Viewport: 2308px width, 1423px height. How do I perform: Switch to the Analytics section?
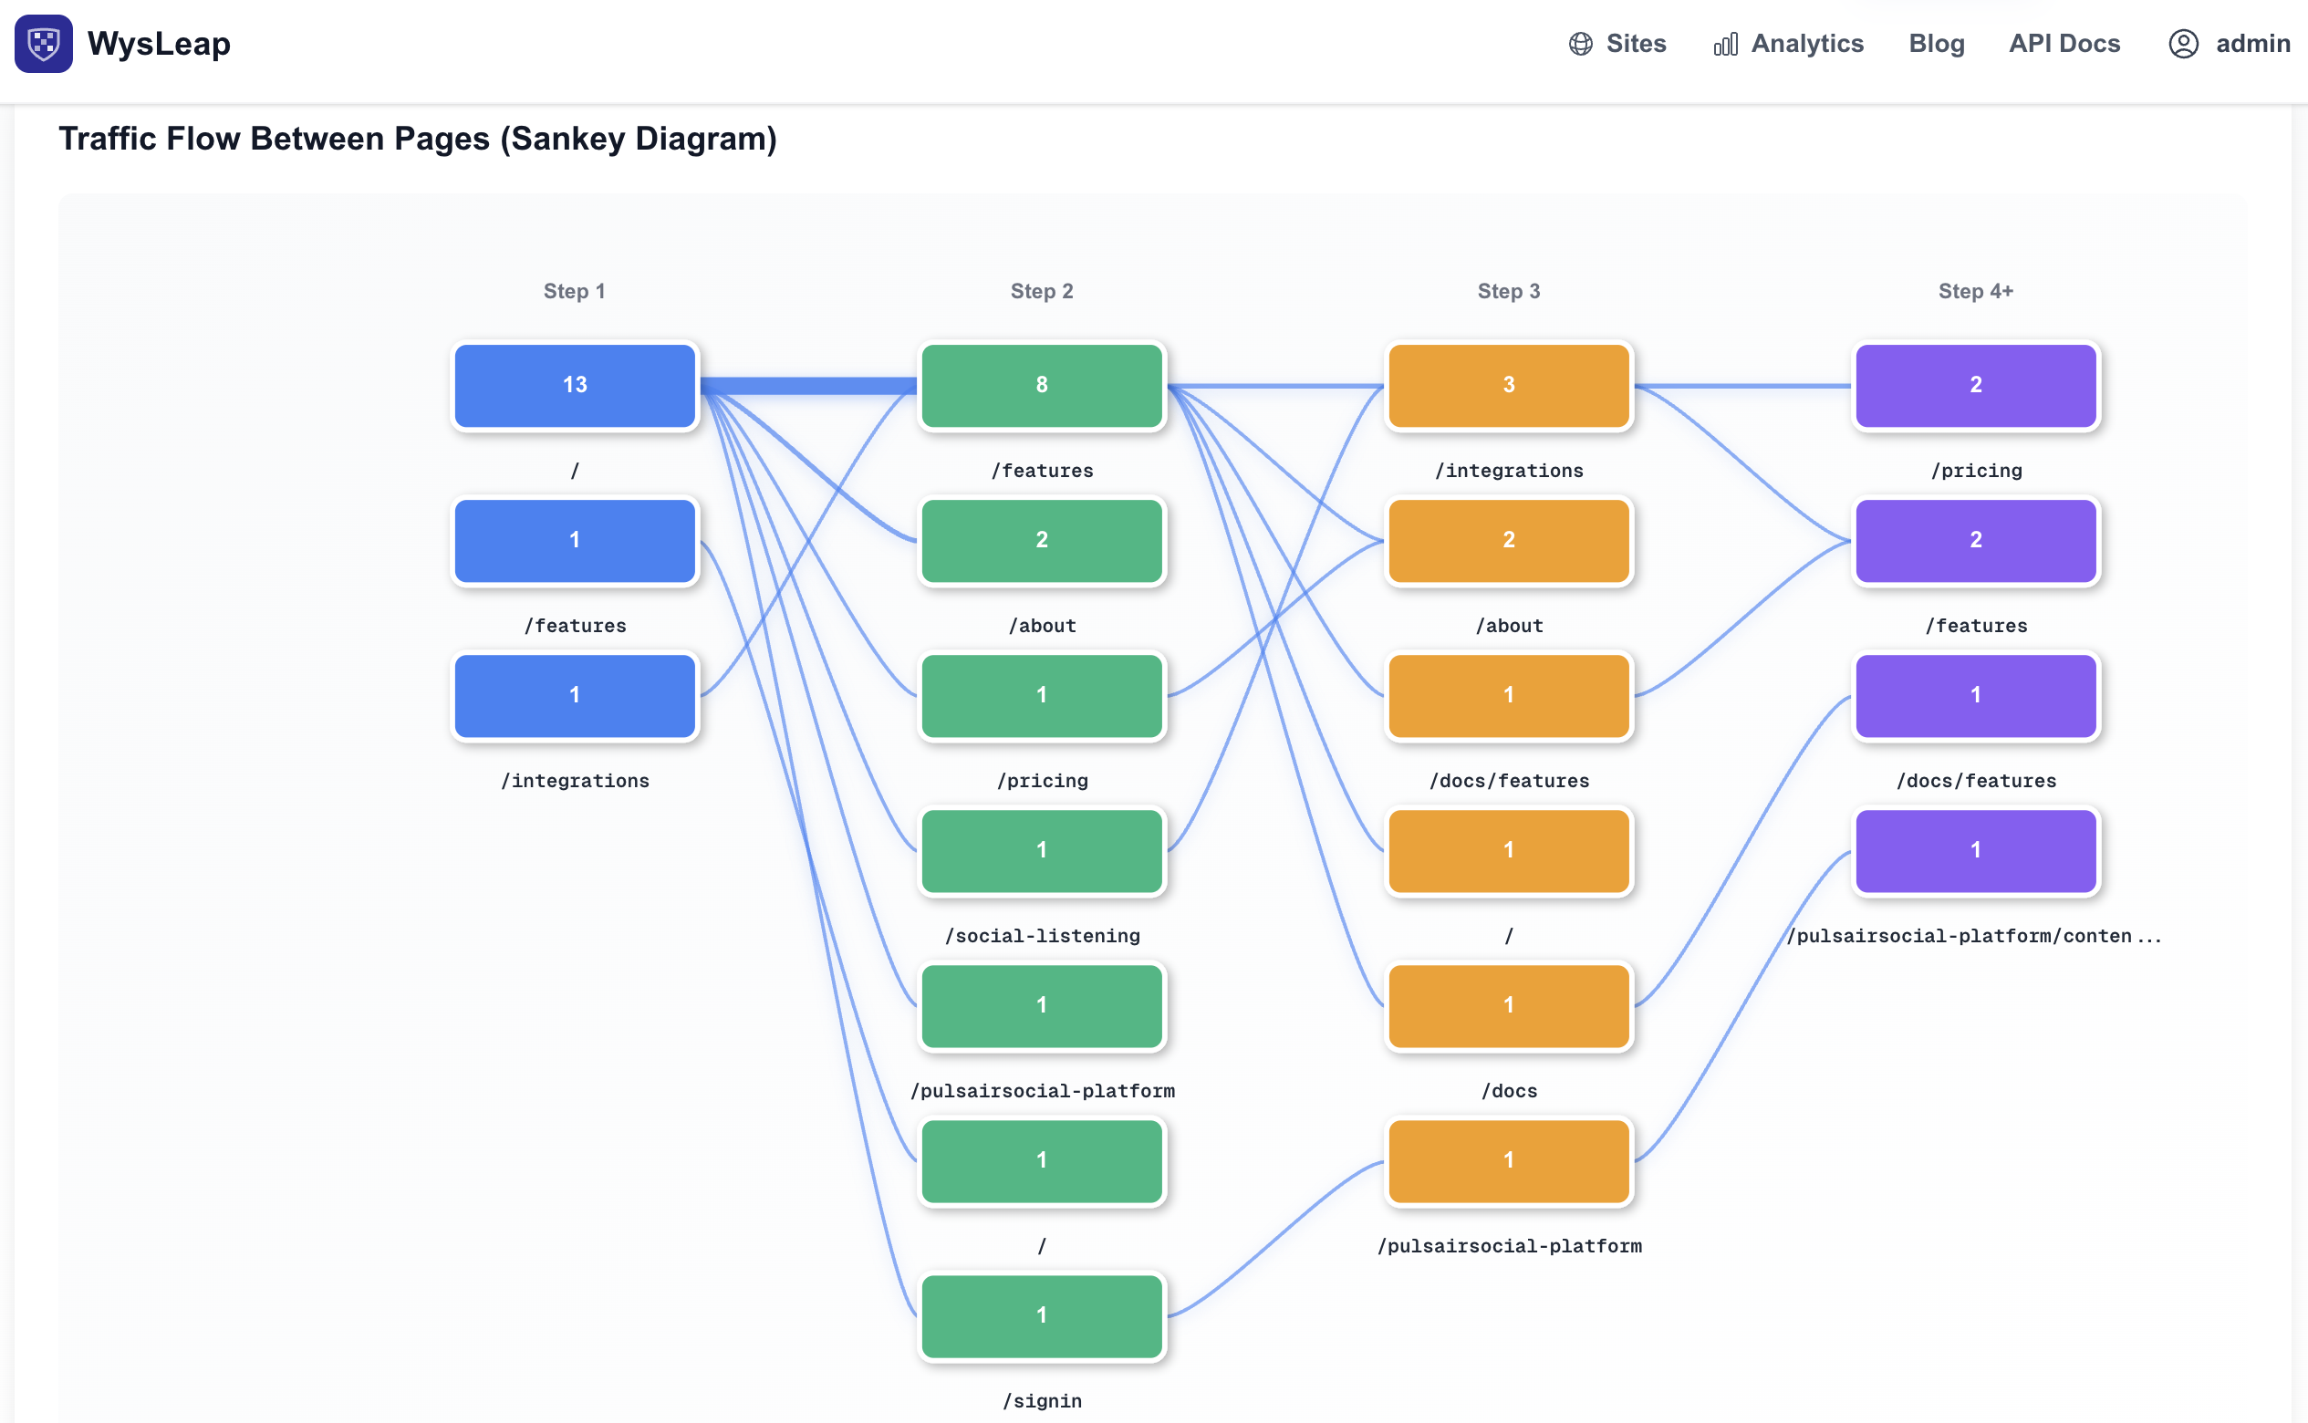pos(1806,43)
